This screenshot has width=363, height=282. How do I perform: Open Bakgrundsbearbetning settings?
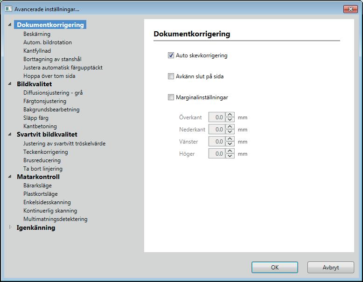(x=51, y=110)
